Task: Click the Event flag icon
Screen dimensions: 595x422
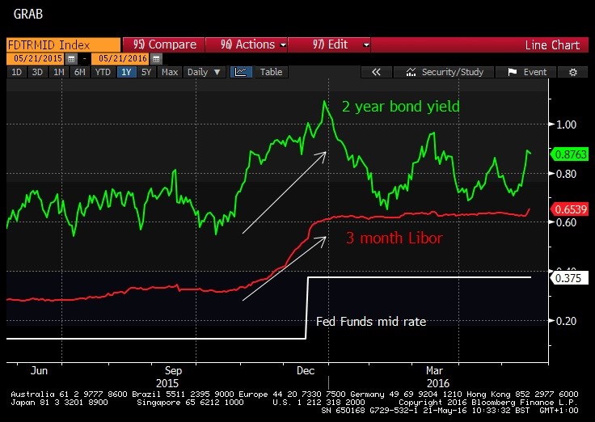Action: [512, 72]
